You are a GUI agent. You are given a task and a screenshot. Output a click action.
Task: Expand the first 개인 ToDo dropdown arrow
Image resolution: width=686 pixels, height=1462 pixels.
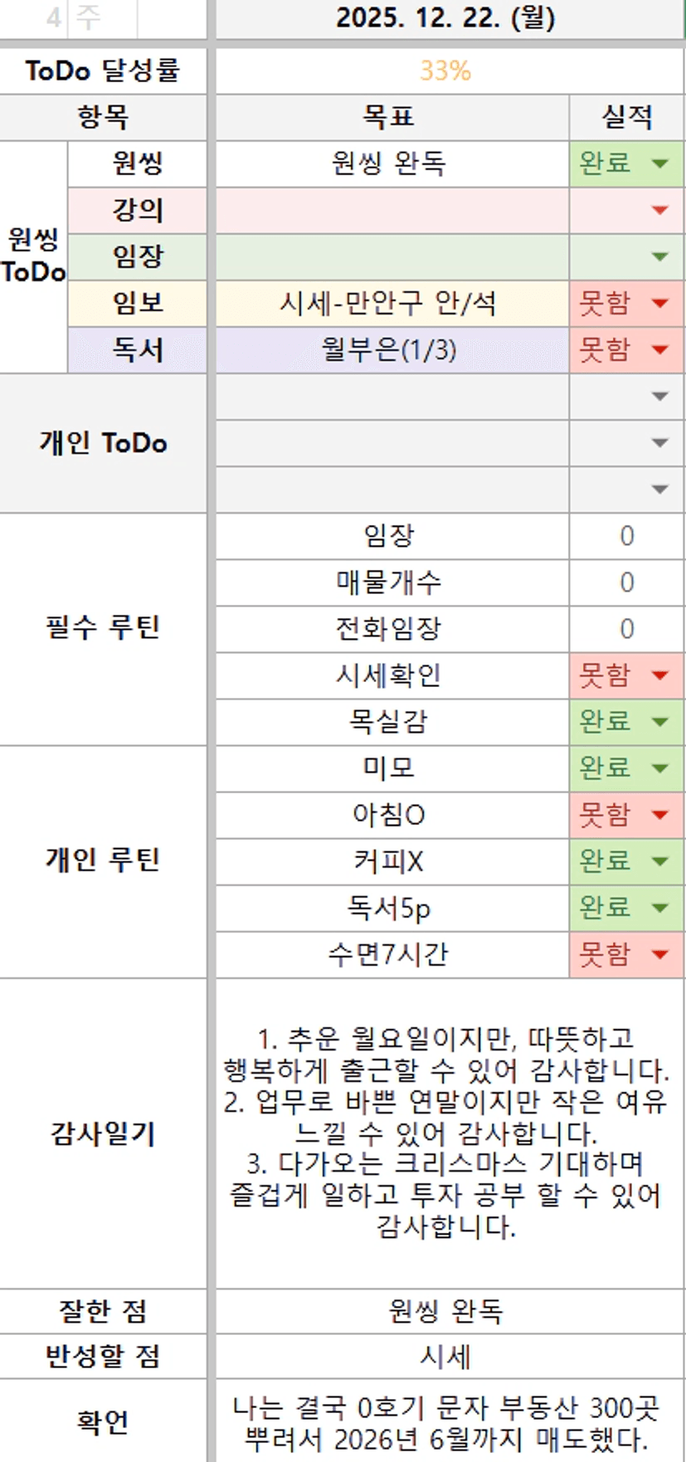tap(660, 397)
